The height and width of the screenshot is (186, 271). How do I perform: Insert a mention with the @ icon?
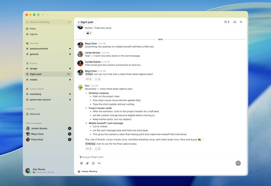(x=81, y=163)
